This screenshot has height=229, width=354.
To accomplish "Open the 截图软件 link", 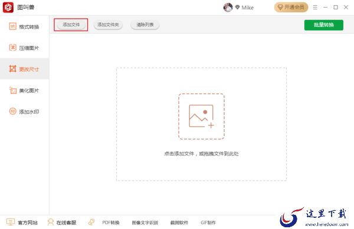I will [179, 223].
